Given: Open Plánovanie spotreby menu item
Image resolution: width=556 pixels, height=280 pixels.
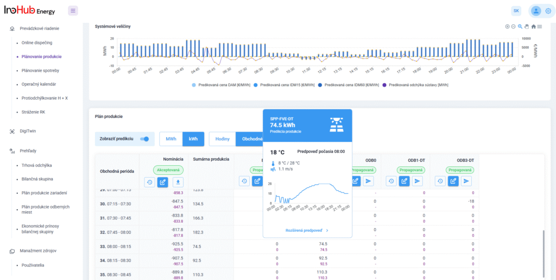Looking at the screenshot, I should pyautogui.click(x=40, y=70).
